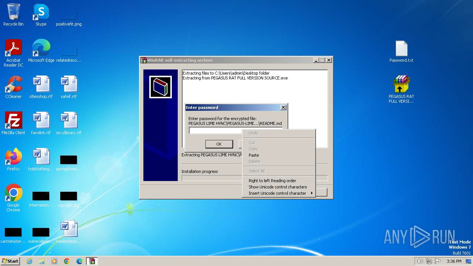Click the network tray icon
The height and width of the screenshot is (266, 473).
[x=429, y=261]
